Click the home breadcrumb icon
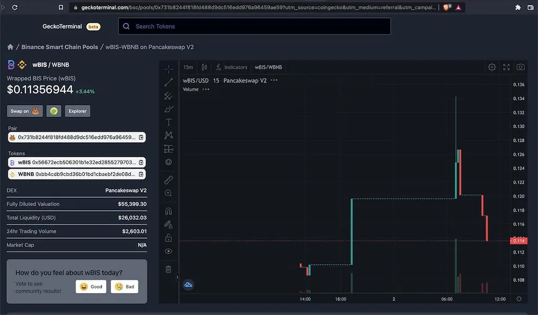The height and width of the screenshot is (315, 538). click(11, 47)
